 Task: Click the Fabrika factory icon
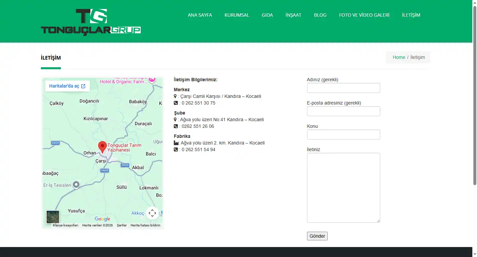[176, 143]
